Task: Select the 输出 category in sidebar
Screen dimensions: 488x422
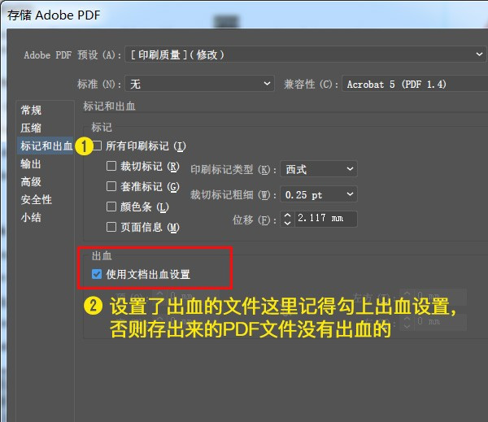Action: 31,163
